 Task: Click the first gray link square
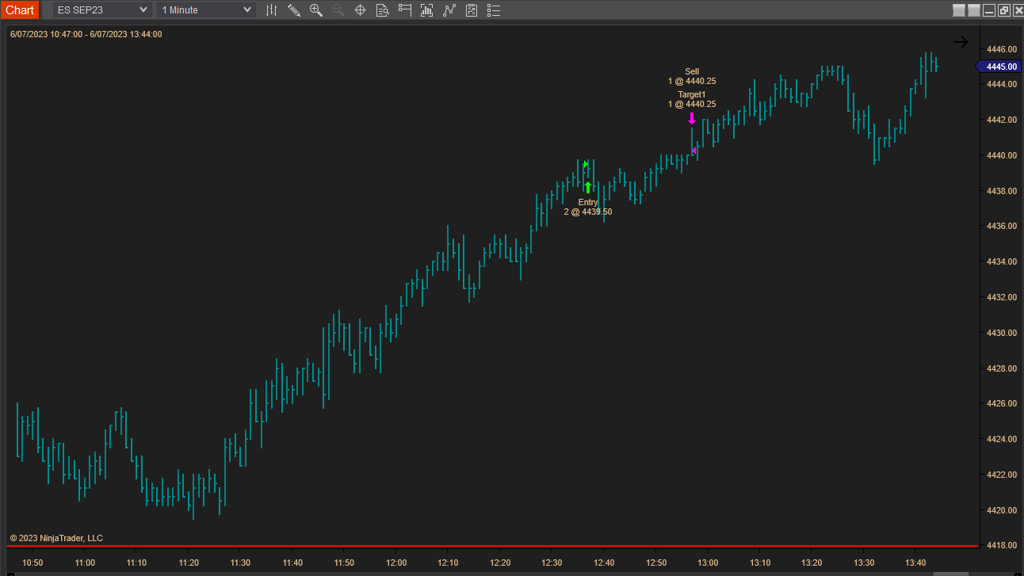pos(959,10)
